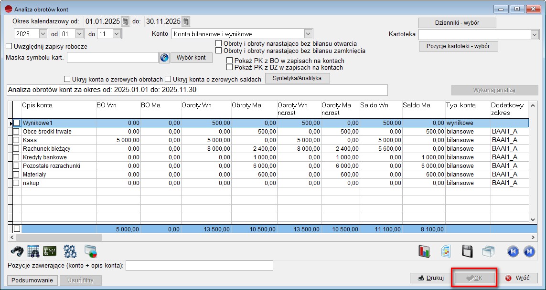Click the floppy disk save icon
Image resolution: width=546 pixels, height=290 pixels.
point(467,251)
